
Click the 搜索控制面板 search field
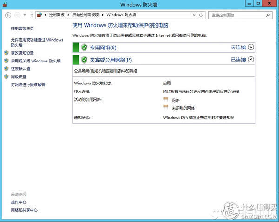coord(238,15)
